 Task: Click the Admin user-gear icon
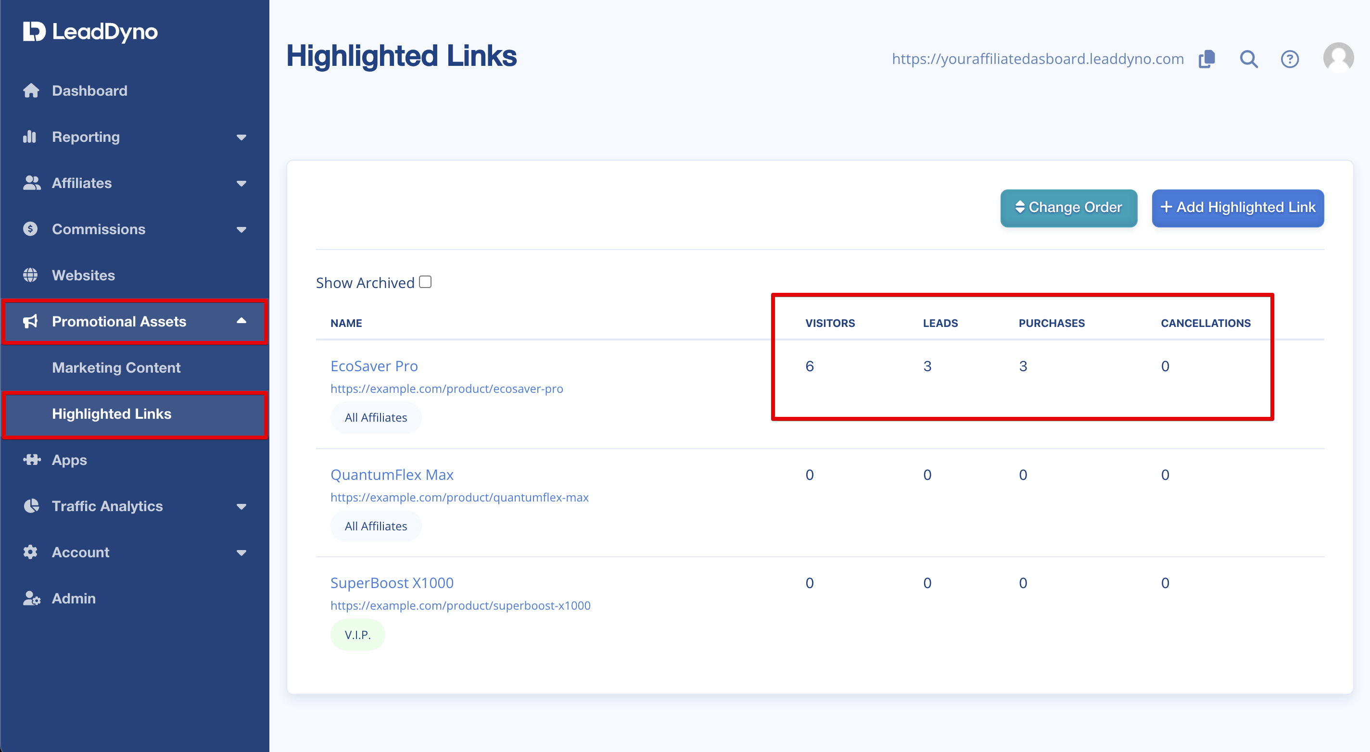32,599
